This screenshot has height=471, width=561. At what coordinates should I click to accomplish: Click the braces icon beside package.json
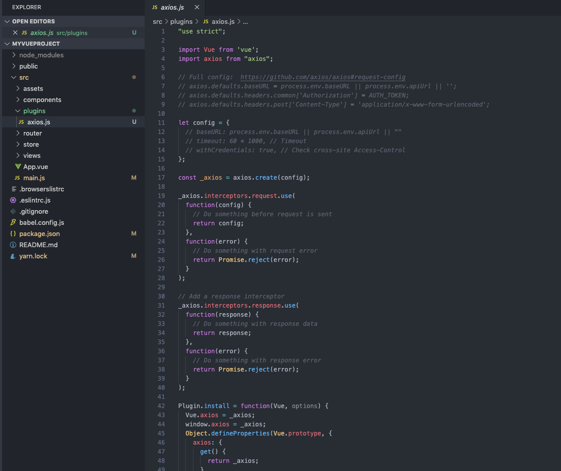coord(13,233)
